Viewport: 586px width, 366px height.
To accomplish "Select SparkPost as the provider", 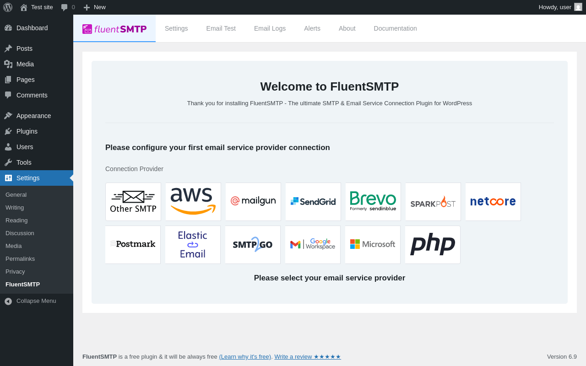I will (433, 202).
